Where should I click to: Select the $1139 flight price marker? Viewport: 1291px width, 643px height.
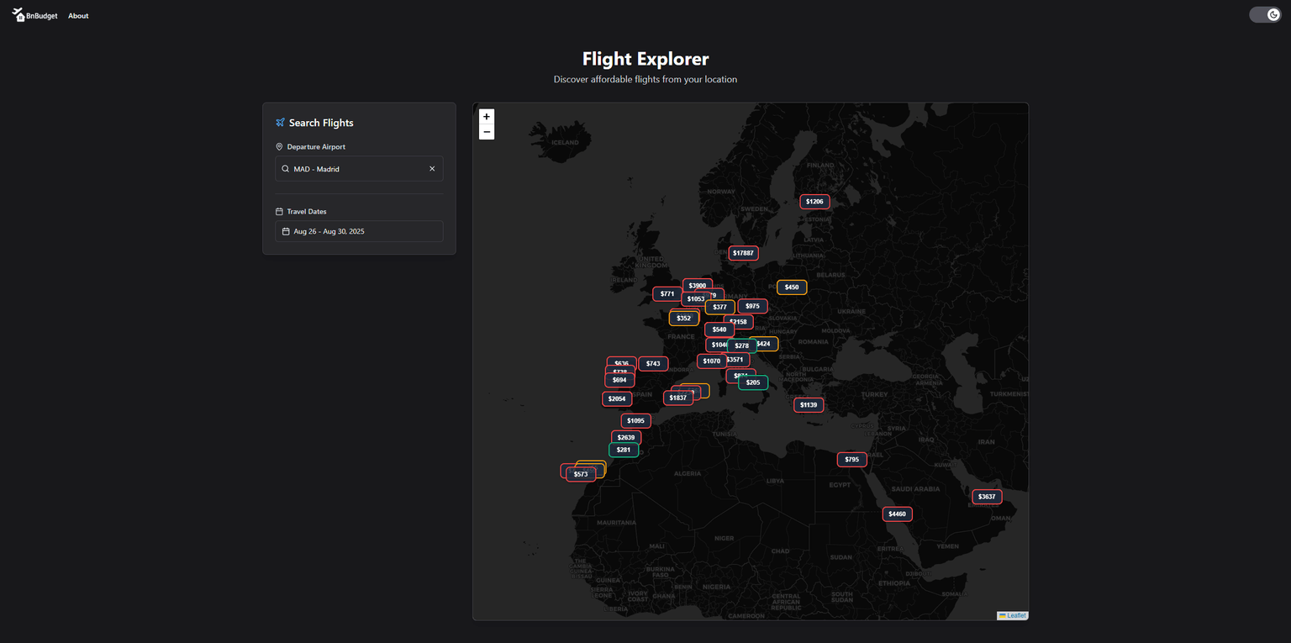click(x=809, y=405)
